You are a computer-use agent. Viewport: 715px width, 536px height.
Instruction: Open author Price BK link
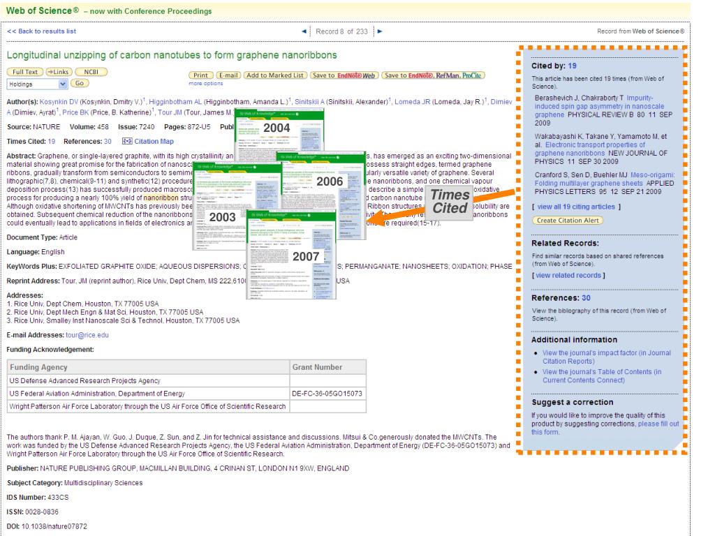click(75, 112)
